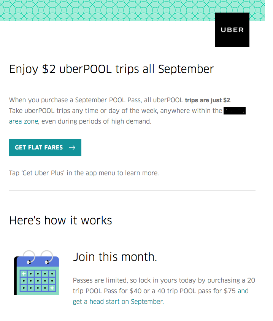Click the 'Join this month.' heading
Image resolution: width=273 pixels, height=321 pixels.
pyautogui.click(x=115, y=257)
